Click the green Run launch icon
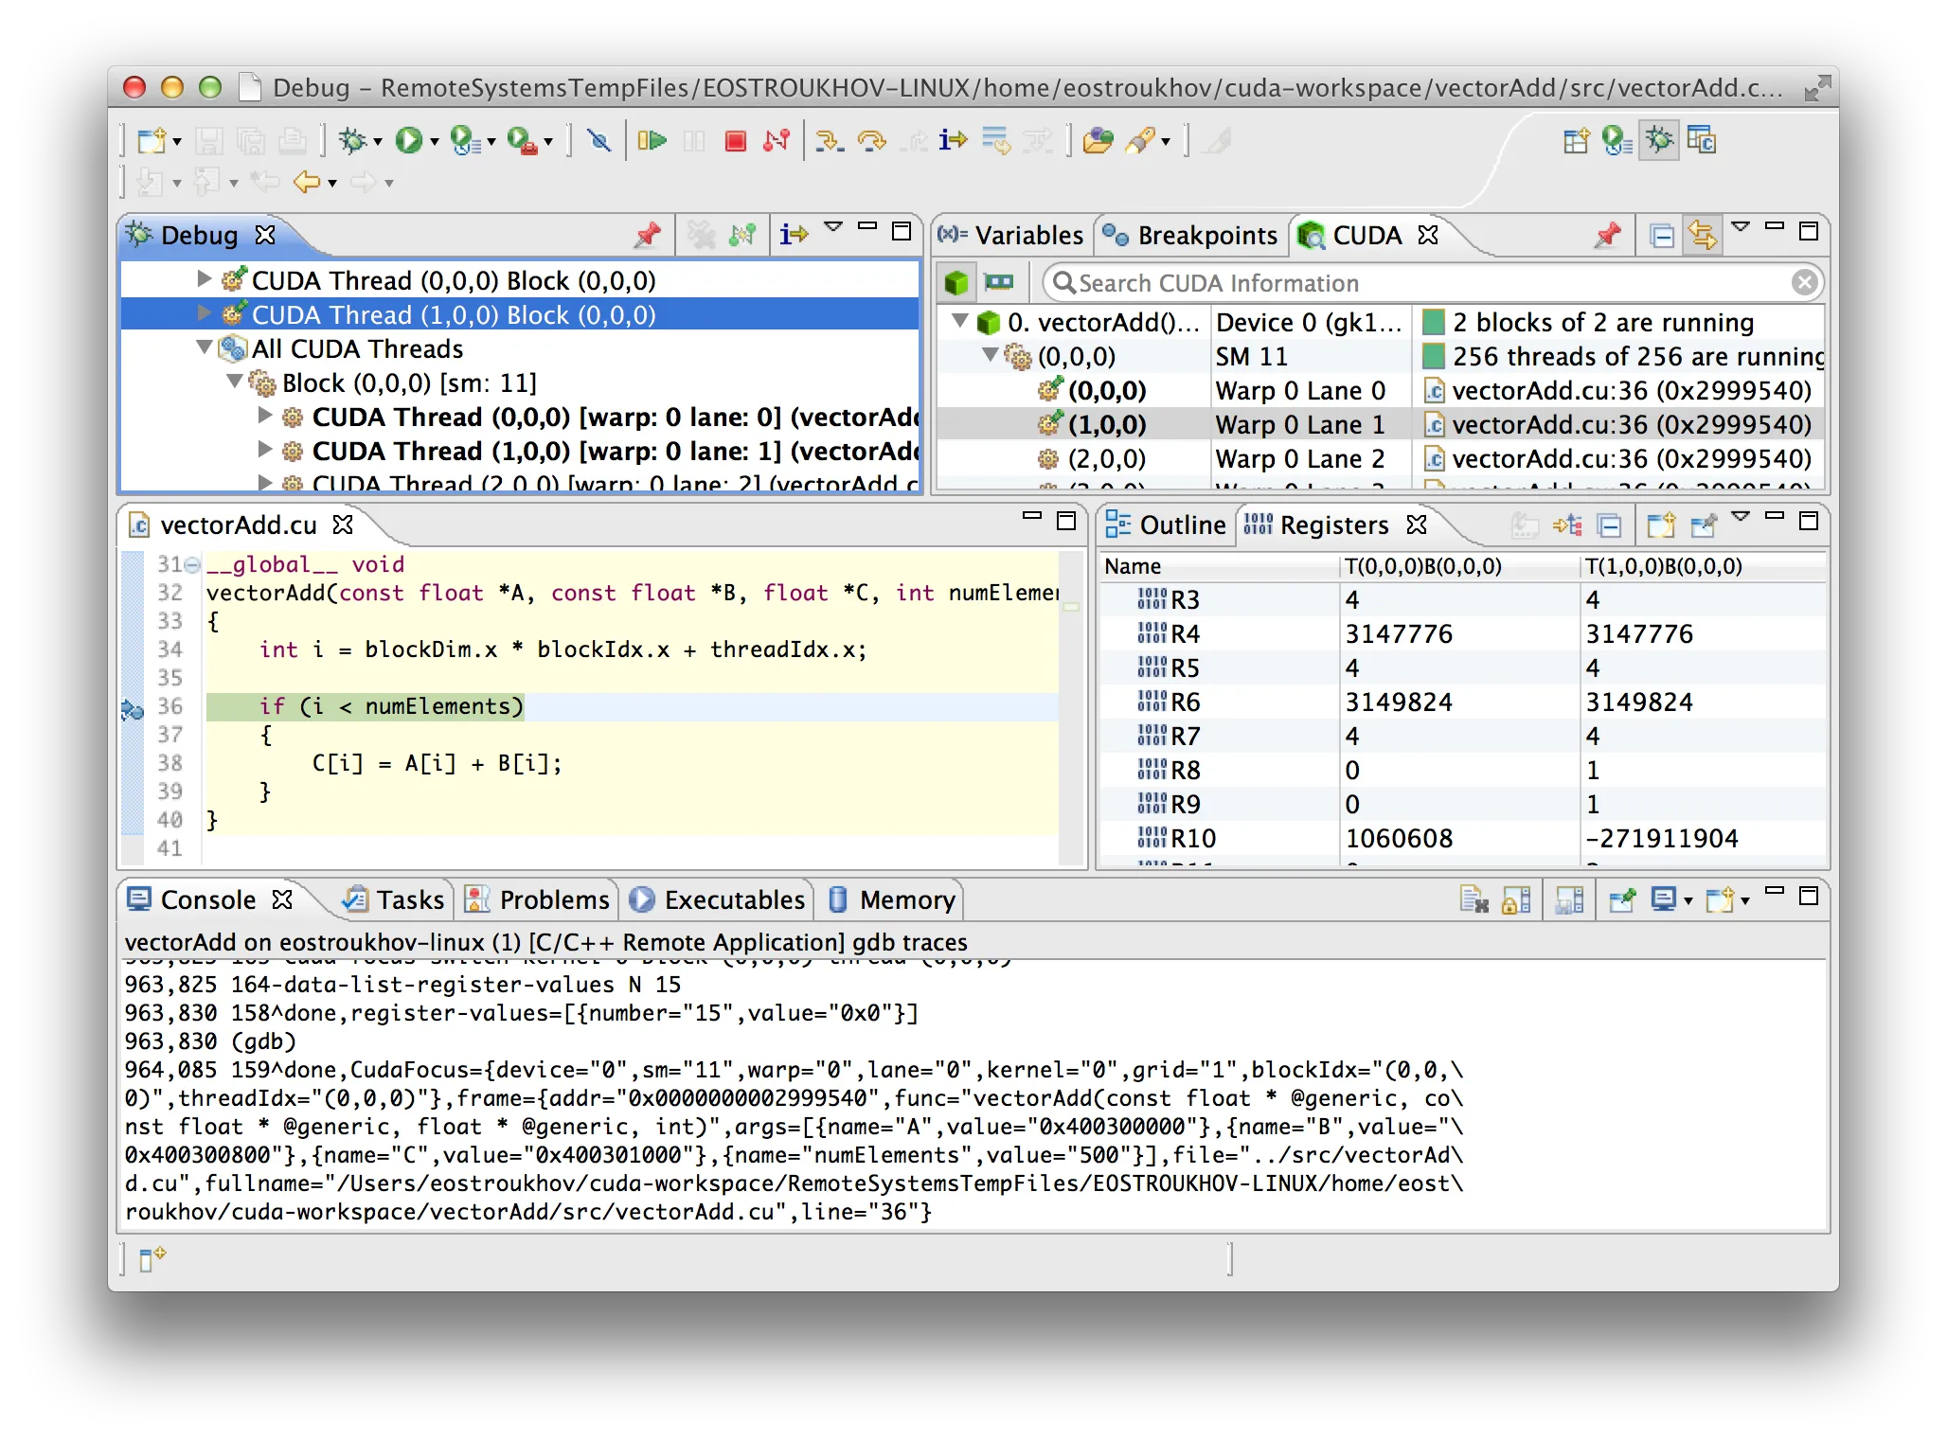1947x1441 pixels. click(409, 141)
